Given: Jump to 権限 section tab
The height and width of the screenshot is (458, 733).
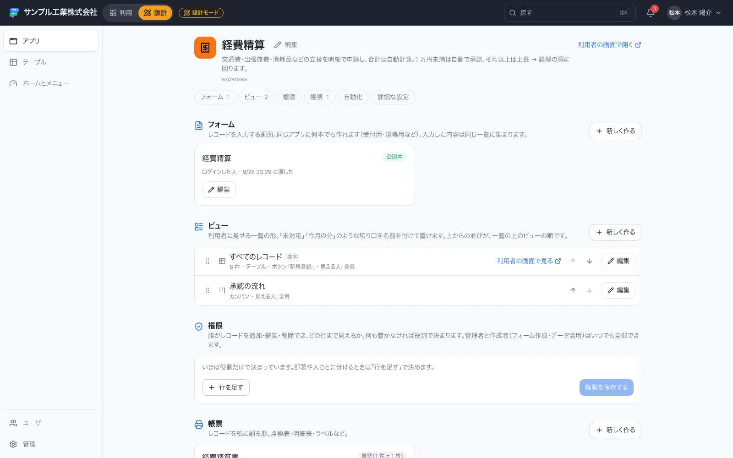Looking at the screenshot, I should 289,97.
